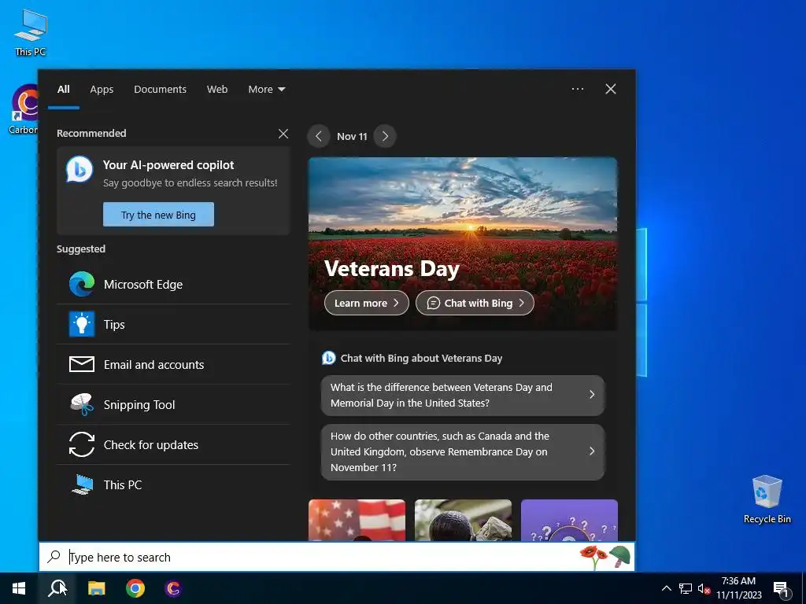Select the All search tab

(x=64, y=89)
